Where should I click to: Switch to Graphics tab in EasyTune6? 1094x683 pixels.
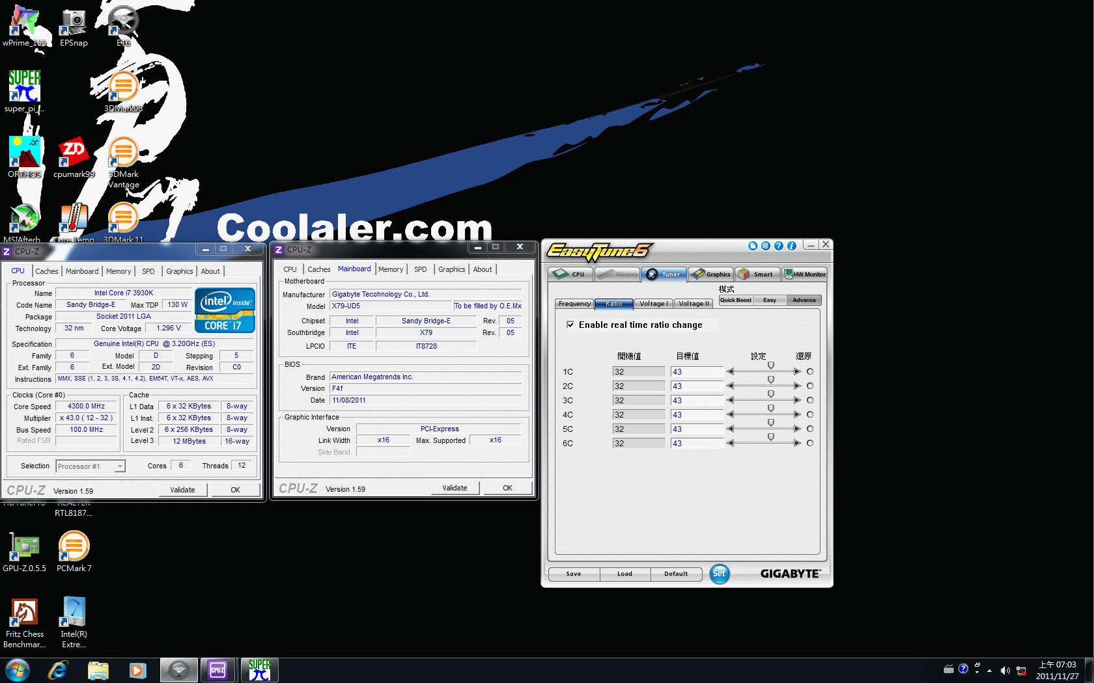[x=711, y=274]
